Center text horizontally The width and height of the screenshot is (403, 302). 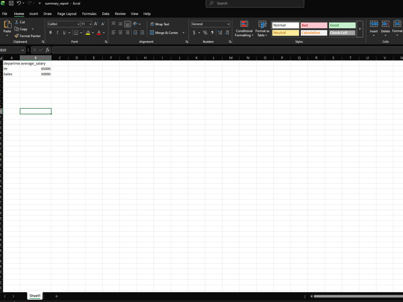coord(120,33)
